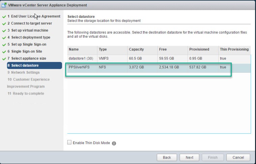
Task: Click the 0.95 GB provisioned value
Action: click(196, 58)
